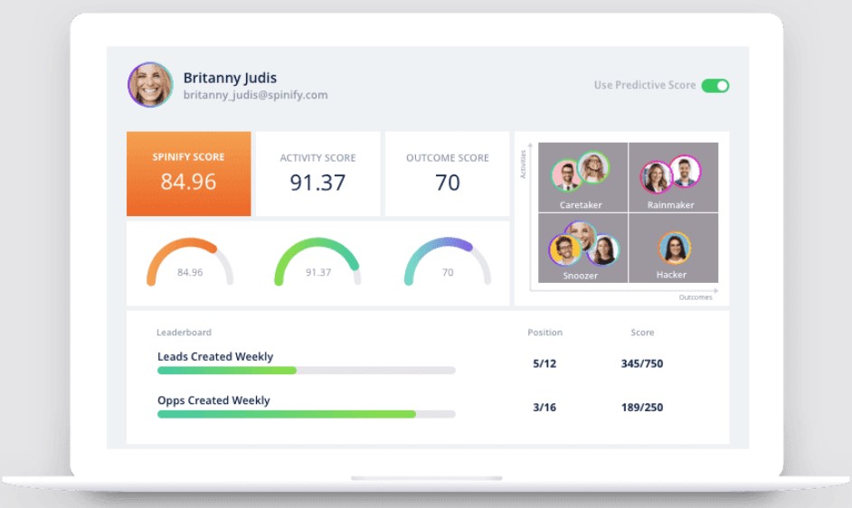852x508 pixels.
Task: Click the Leads Created Weekly progress bar
Action: coord(306,371)
